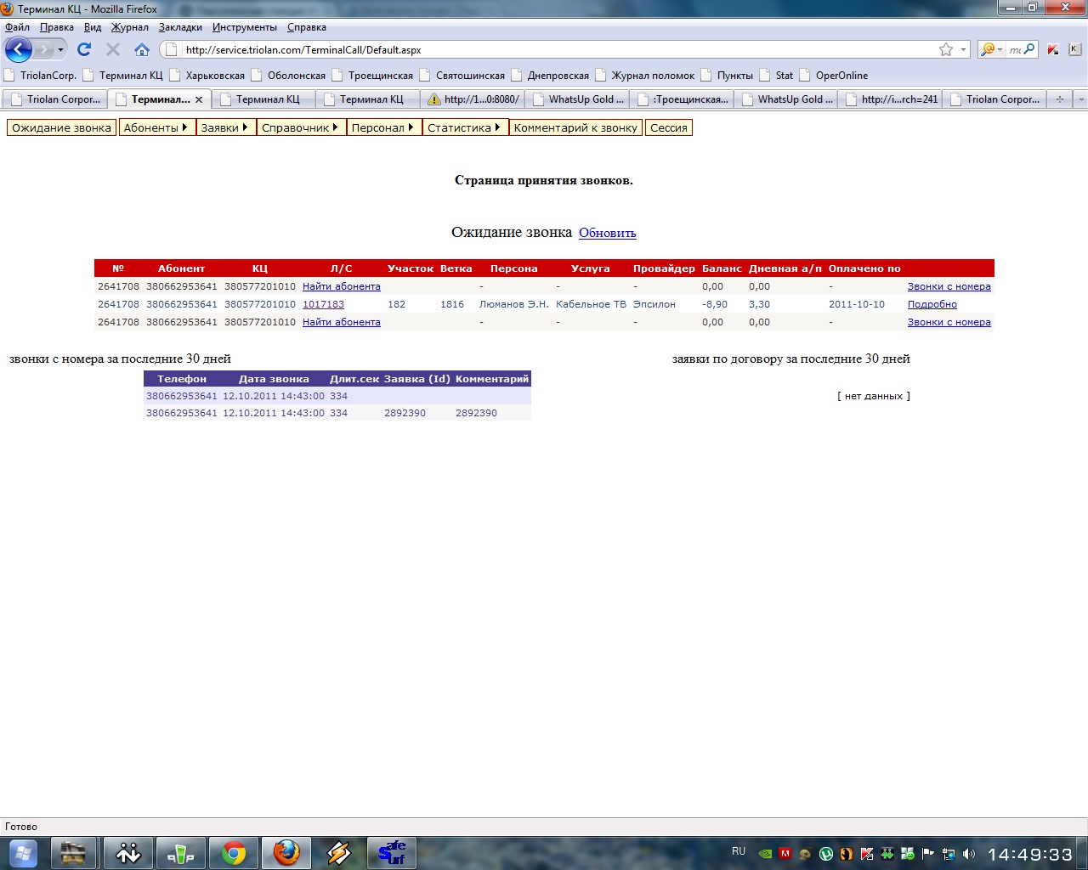Screen dimensions: 1088x870
Task: Open URL bar history dropdown arrow
Action: pos(963,49)
